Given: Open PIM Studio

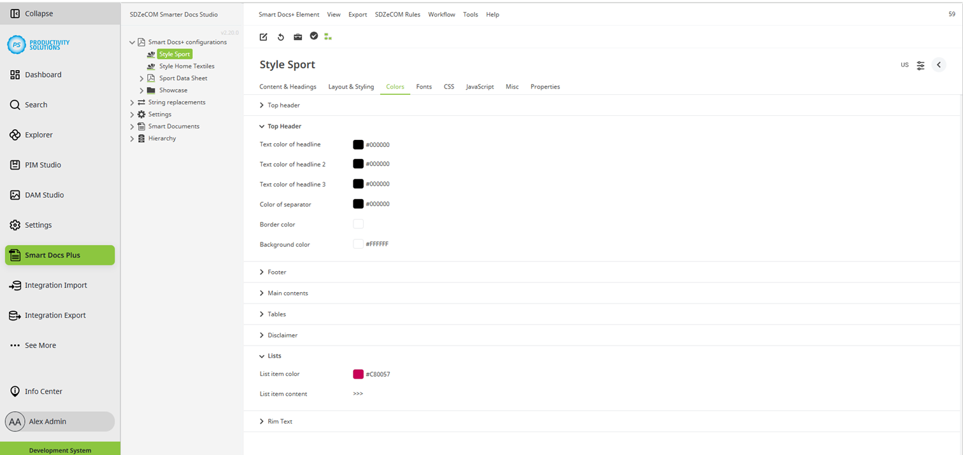Looking at the screenshot, I should (60, 165).
